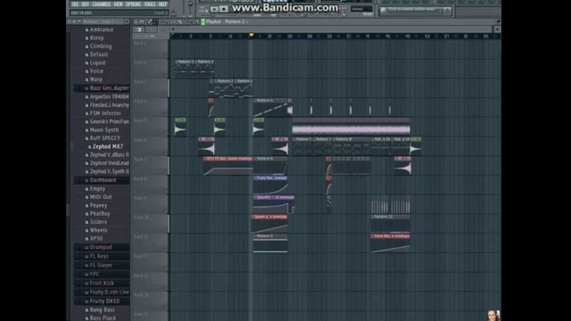Viewport: 571px width, 321px height.
Task: Collapse the Buzz Generator adapter folder
Action: pyautogui.click(x=107, y=88)
